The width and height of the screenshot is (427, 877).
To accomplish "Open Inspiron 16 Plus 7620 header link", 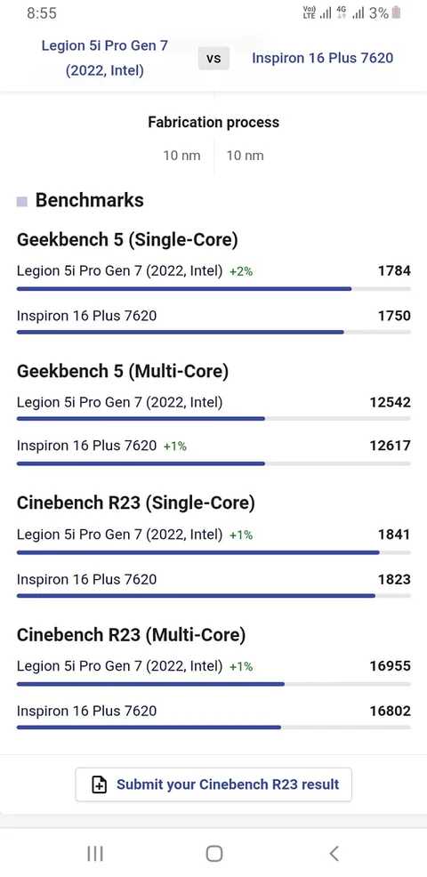I will [x=322, y=58].
